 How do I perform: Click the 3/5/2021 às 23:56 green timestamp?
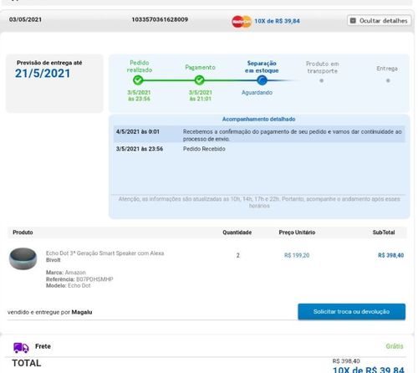(x=139, y=95)
